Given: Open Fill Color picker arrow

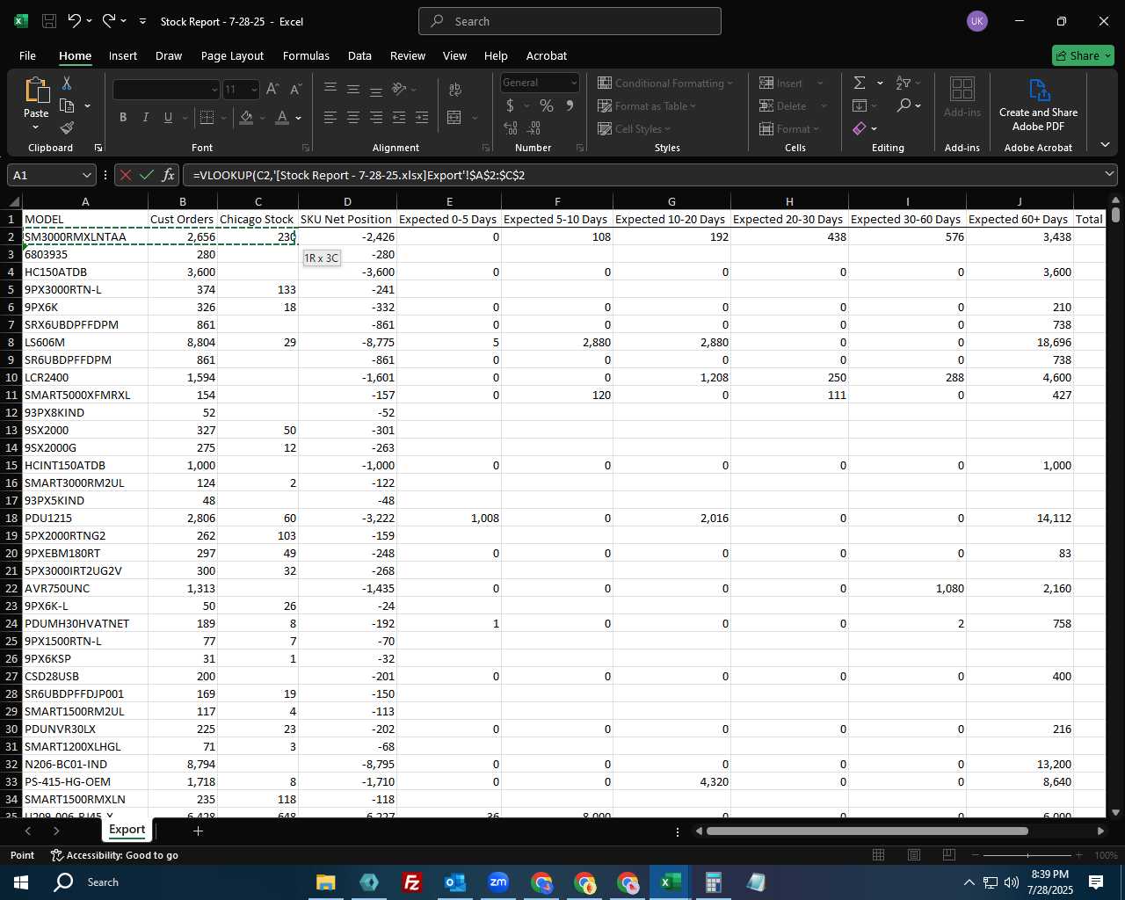Looking at the screenshot, I should pos(262,117).
